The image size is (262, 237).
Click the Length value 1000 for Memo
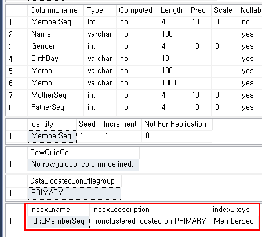click(x=173, y=83)
